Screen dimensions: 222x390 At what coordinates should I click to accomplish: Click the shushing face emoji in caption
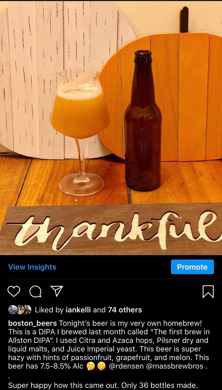tap(102, 366)
